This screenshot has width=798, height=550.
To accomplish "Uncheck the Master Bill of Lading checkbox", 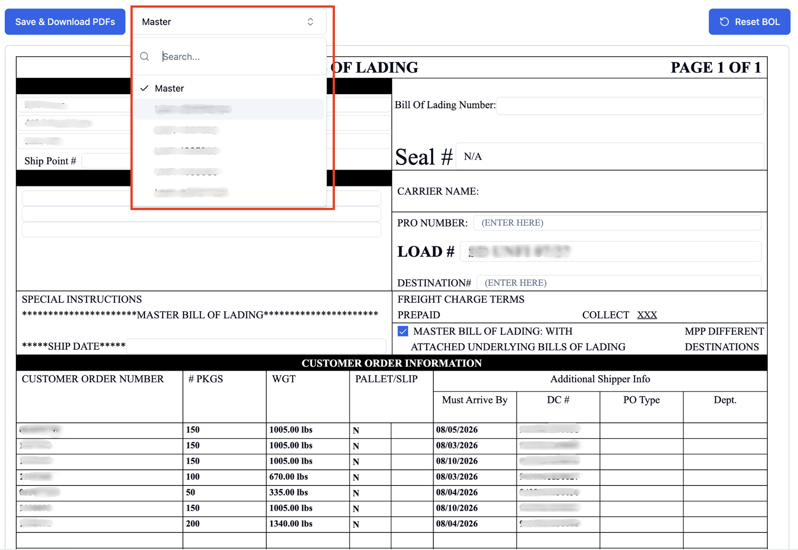I will [x=403, y=331].
